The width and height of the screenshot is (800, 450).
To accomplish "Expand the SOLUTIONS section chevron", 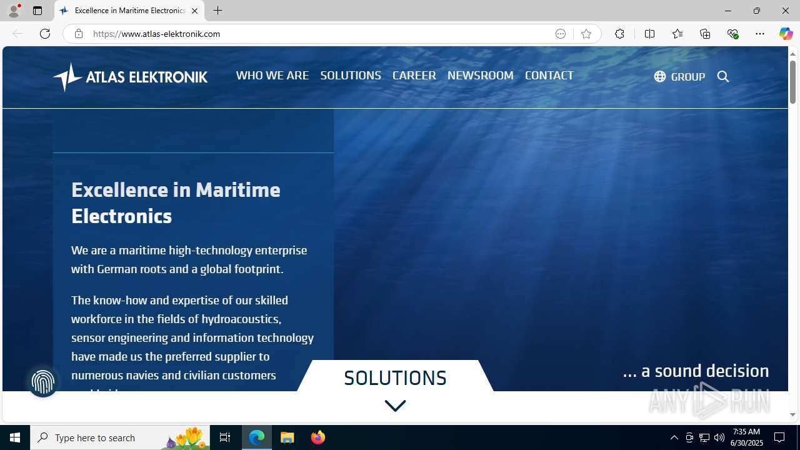I will pyautogui.click(x=395, y=406).
